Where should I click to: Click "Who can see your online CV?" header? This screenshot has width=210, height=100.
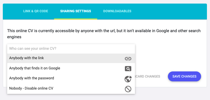pos(33,48)
